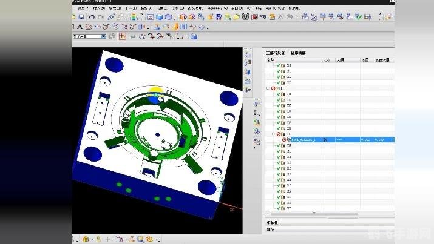Collapse the E08 folder tree node
The height and width of the screenshot is (244, 434).
coord(273,134)
